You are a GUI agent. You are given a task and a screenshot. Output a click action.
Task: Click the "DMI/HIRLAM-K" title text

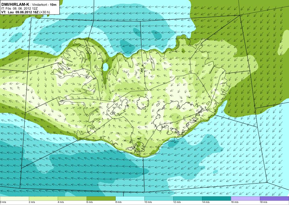coord(15,4)
